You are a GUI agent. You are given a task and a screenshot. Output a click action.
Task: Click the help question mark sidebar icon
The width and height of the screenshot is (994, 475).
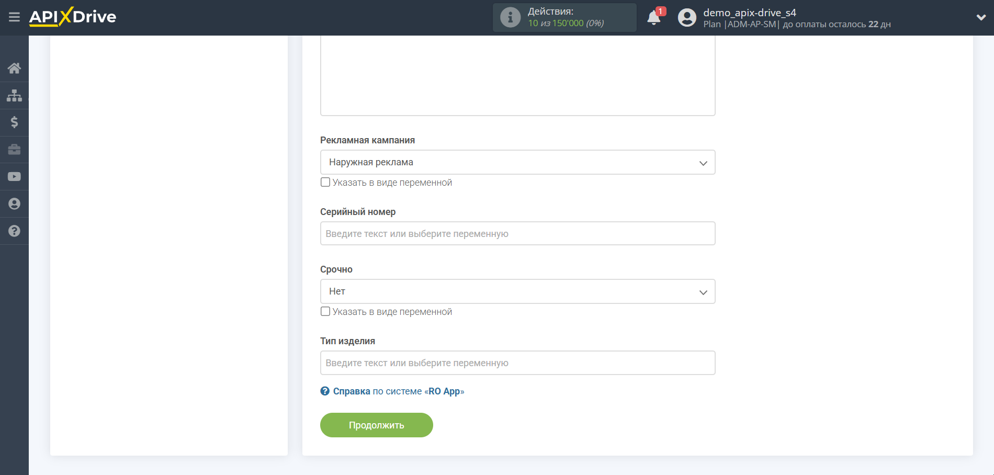(x=14, y=231)
